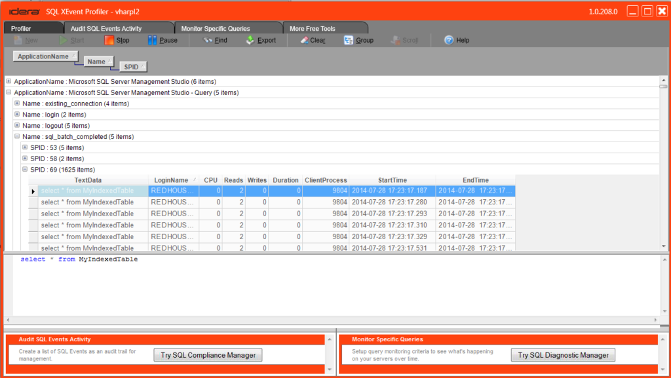
Task: Collapse SPID : 69 (1625 items)
Action: click(25, 169)
